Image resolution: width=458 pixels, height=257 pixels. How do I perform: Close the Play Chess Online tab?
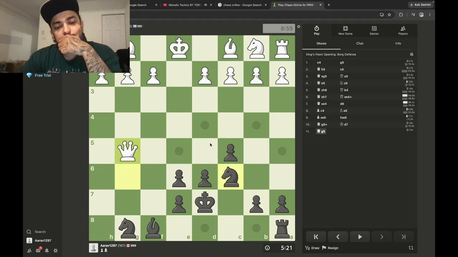[321, 5]
